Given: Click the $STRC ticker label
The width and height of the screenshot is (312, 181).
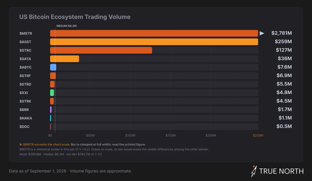Looking at the screenshot, I should (25, 50).
